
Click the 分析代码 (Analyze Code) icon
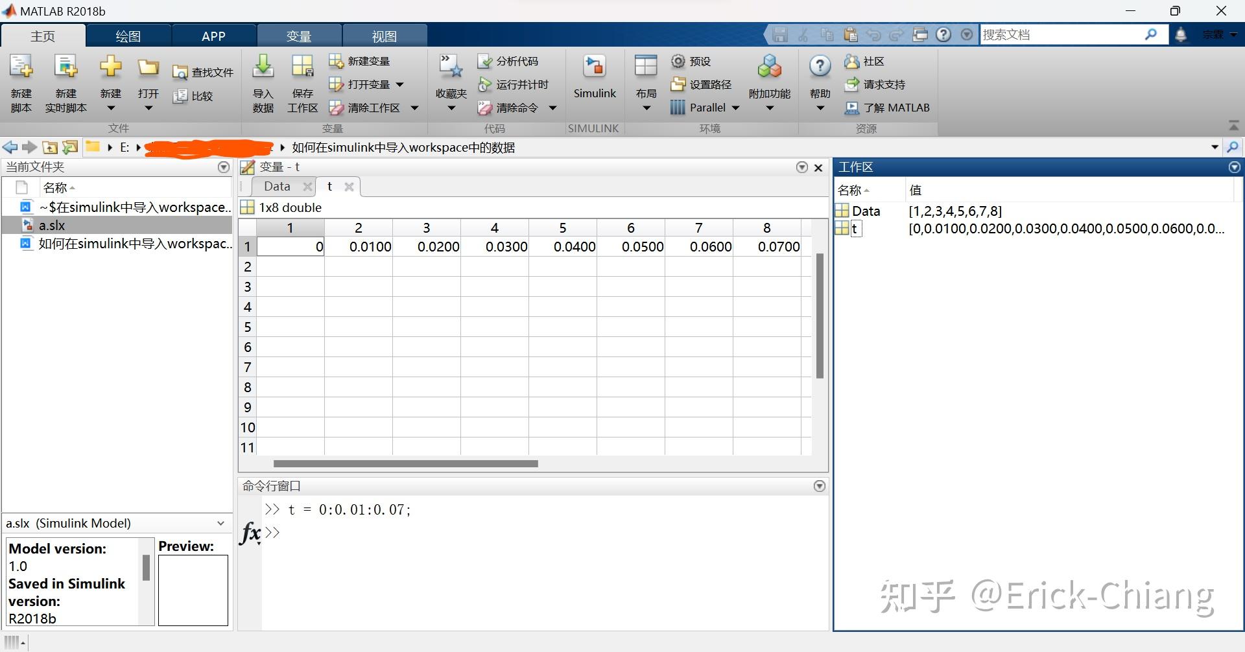pyautogui.click(x=510, y=60)
